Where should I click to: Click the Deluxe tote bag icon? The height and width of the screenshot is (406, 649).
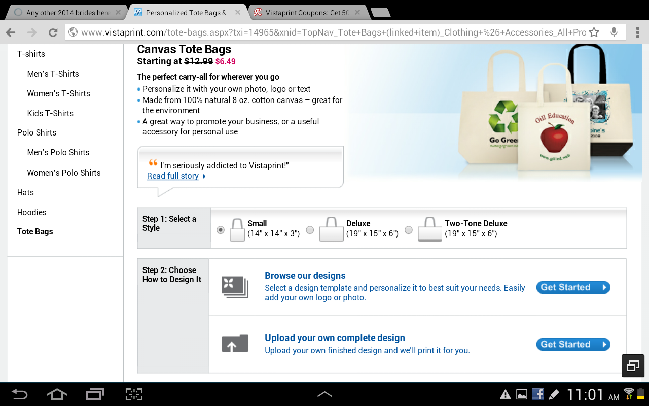click(332, 229)
